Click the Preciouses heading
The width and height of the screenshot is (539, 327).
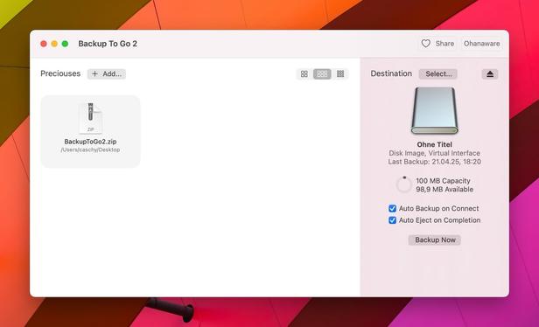pyautogui.click(x=60, y=73)
